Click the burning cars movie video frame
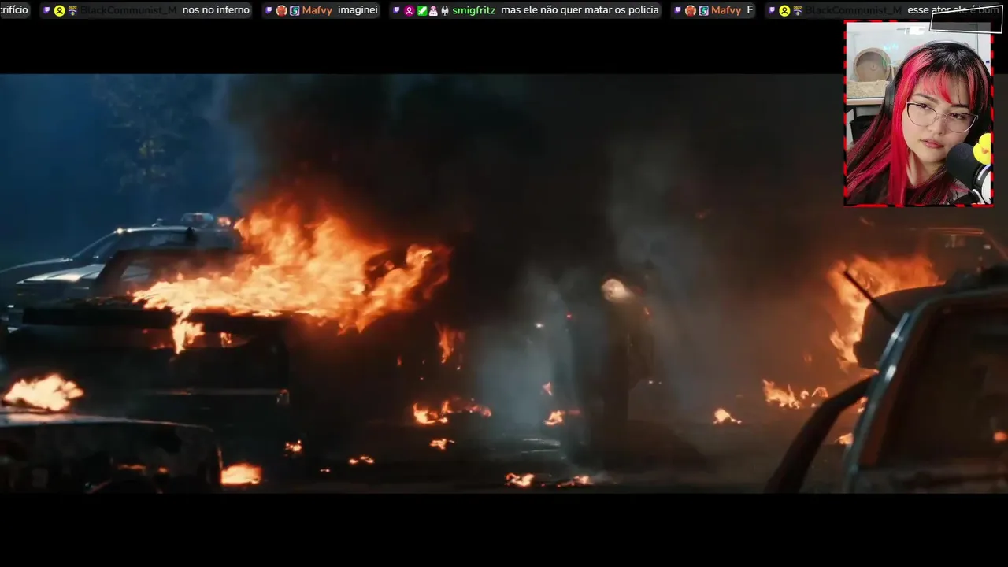Viewport: 1008px width, 567px height. 504,283
